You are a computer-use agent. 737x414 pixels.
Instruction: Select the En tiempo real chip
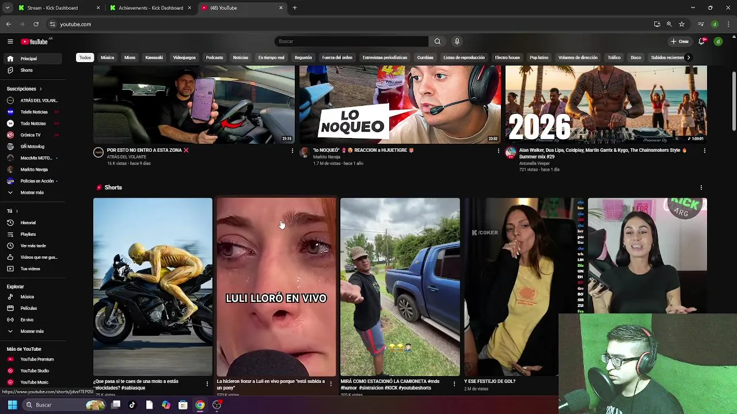pyautogui.click(x=271, y=57)
